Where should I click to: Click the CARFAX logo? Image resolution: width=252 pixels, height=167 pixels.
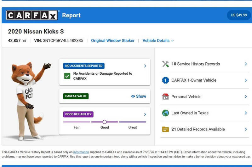(32, 15)
